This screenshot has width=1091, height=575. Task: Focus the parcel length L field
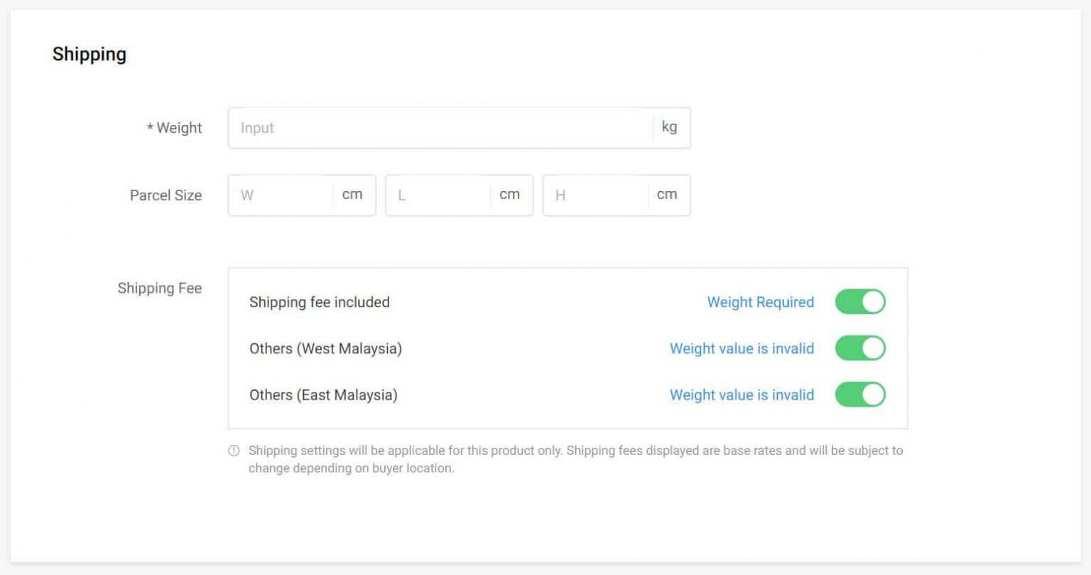pos(438,195)
